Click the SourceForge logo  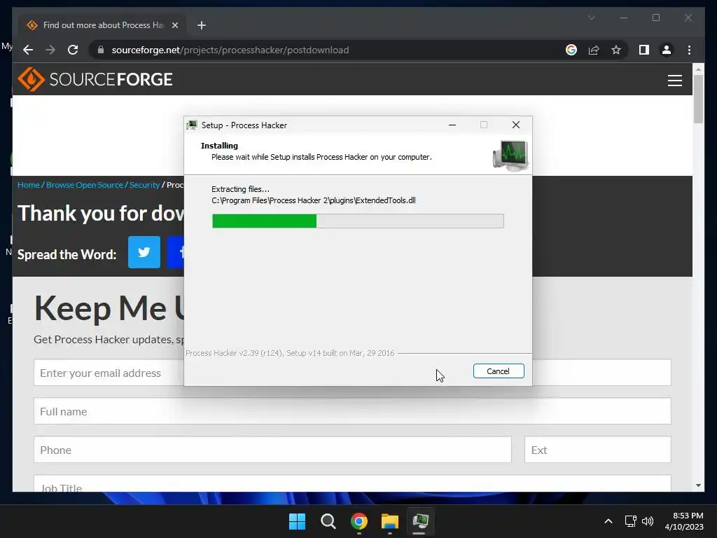tap(95, 79)
